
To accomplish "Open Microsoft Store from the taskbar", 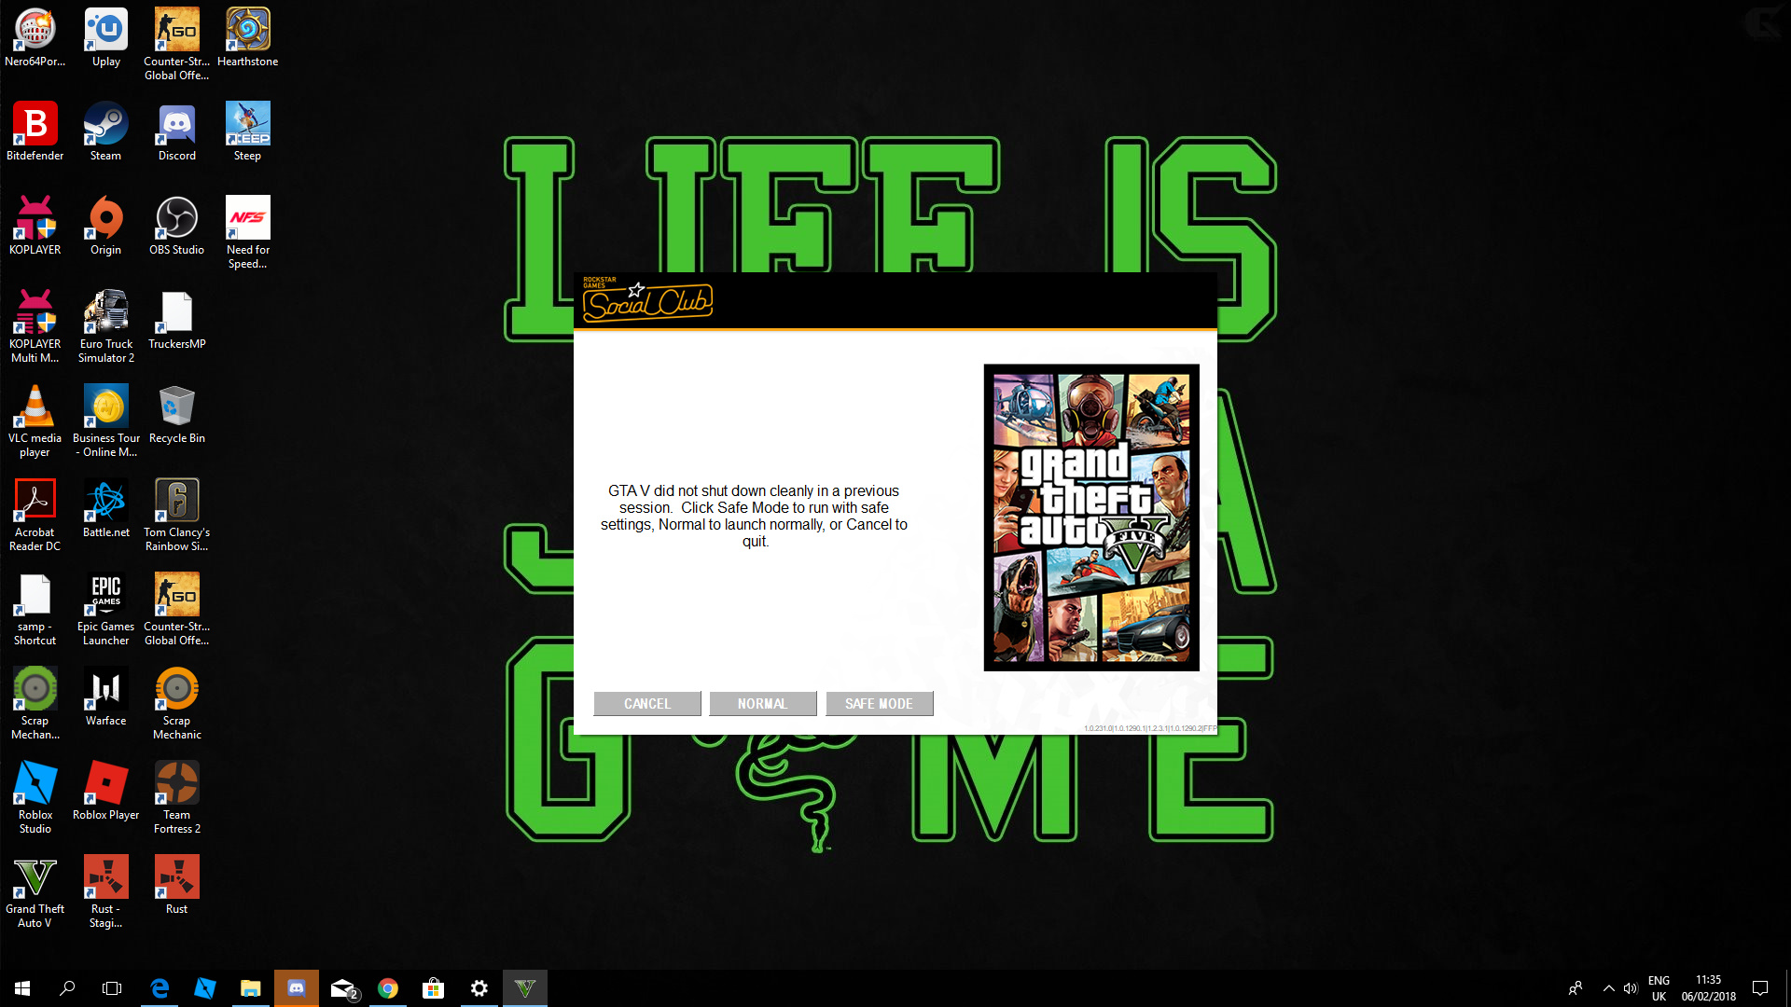I will 433,988.
